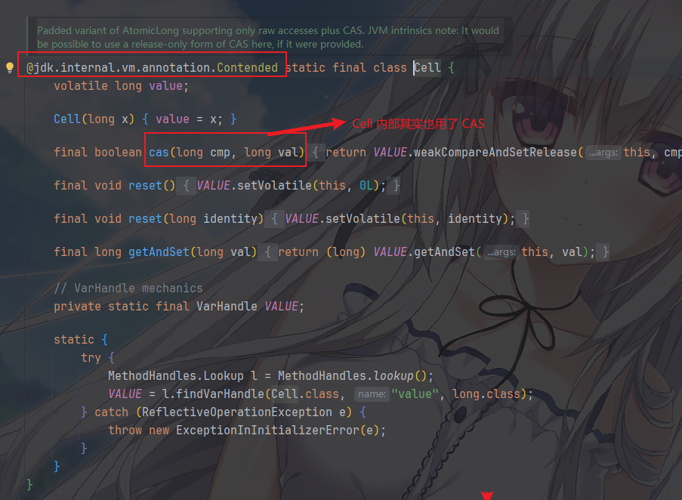The width and height of the screenshot is (682, 500).
Task: Click the Cell(long x) constructor name
Action: [67, 119]
